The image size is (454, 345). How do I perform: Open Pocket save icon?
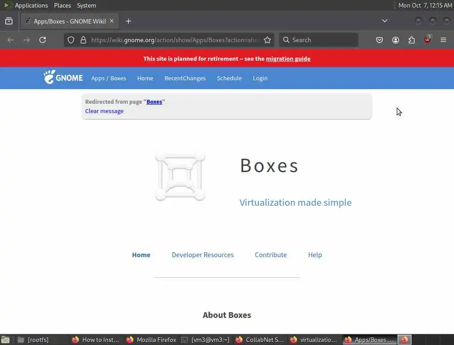(380, 40)
